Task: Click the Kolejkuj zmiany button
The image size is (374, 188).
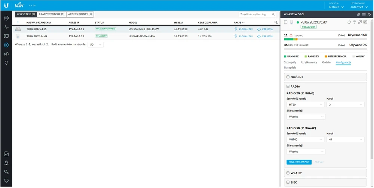Action: [299, 162]
